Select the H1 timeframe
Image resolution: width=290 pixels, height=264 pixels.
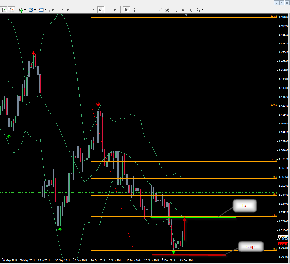85,10
